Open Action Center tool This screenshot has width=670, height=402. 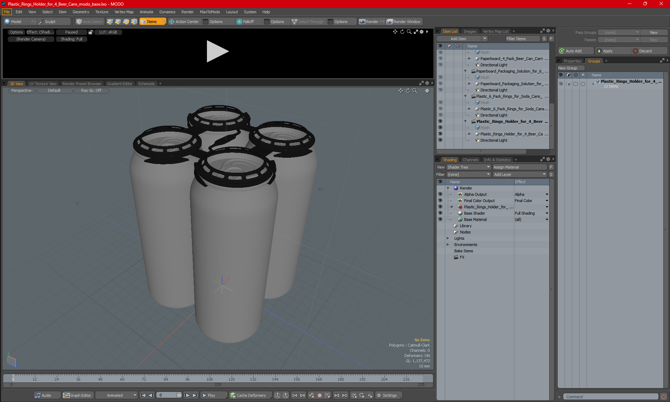(x=184, y=22)
